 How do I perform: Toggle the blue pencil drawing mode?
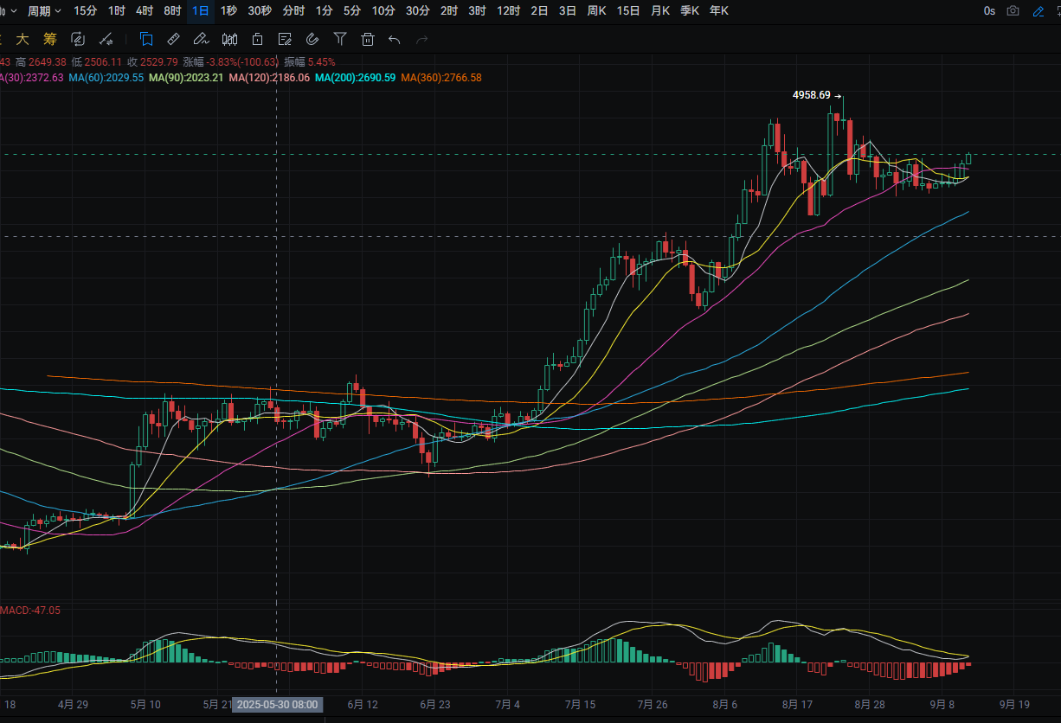pos(1038,11)
